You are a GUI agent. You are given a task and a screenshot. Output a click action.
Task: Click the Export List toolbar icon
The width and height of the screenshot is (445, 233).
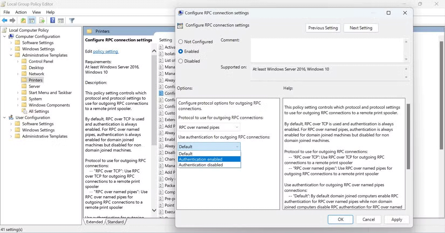click(42, 20)
